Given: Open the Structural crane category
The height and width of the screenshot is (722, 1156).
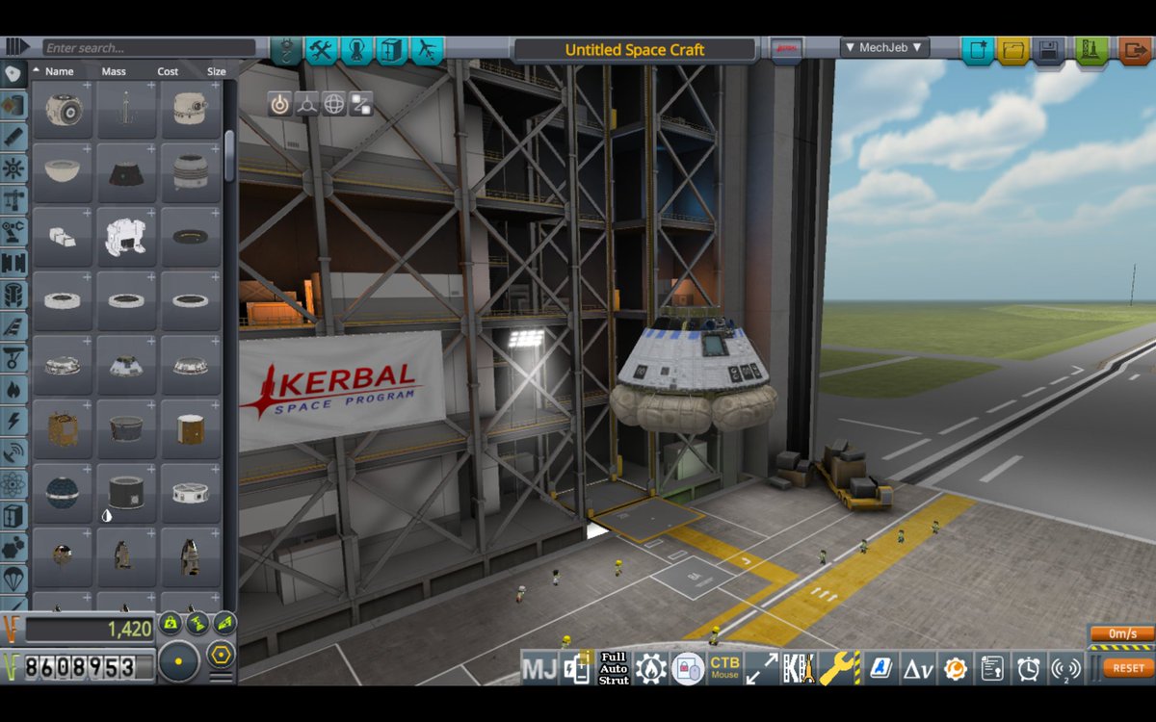Looking at the screenshot, I should click(x=13, y=199).
